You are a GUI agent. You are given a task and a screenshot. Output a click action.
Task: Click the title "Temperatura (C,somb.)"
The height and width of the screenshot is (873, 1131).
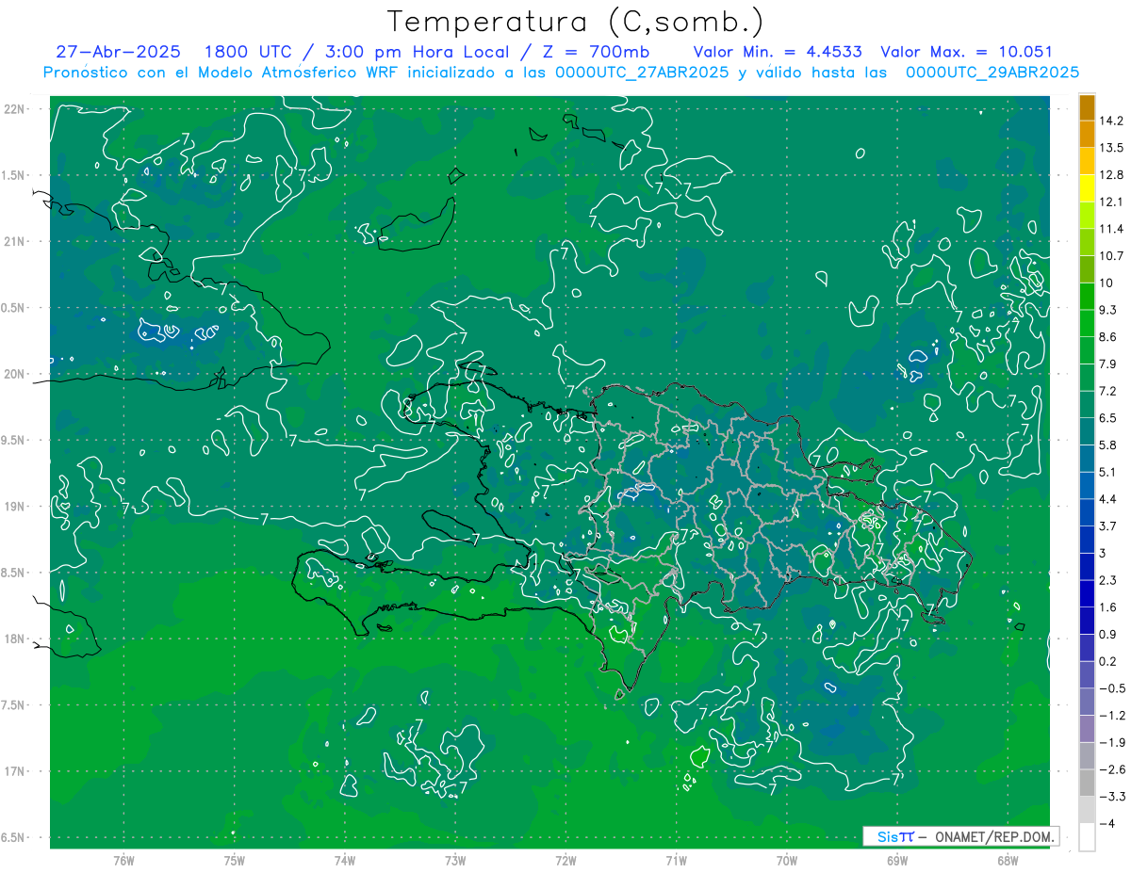coord(575,22)
